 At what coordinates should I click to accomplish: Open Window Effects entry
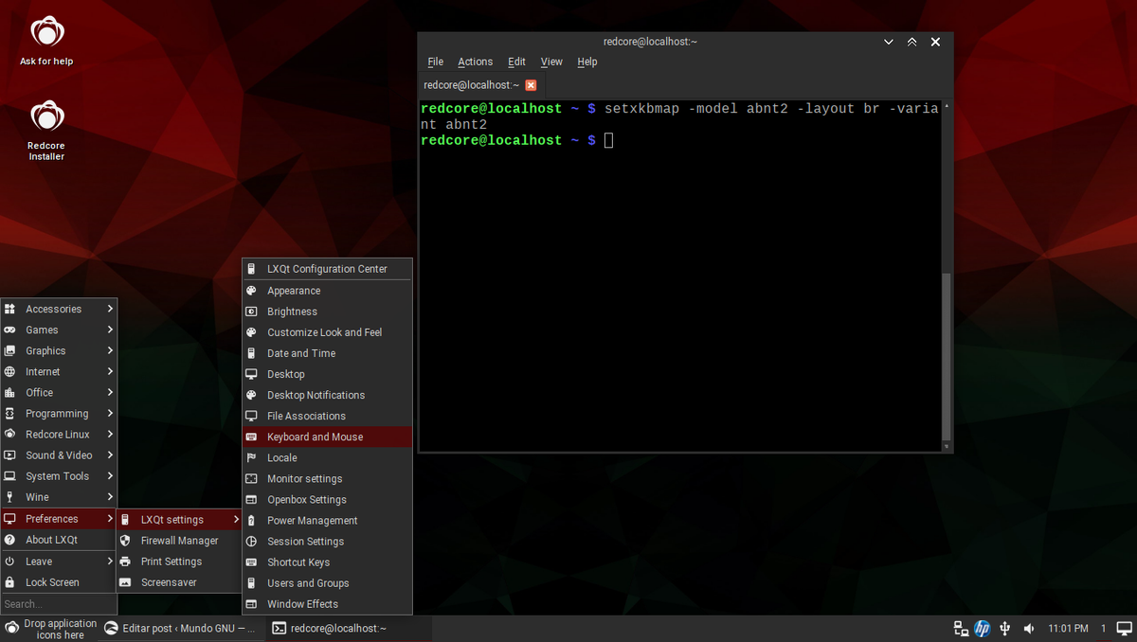coord(328,604)
